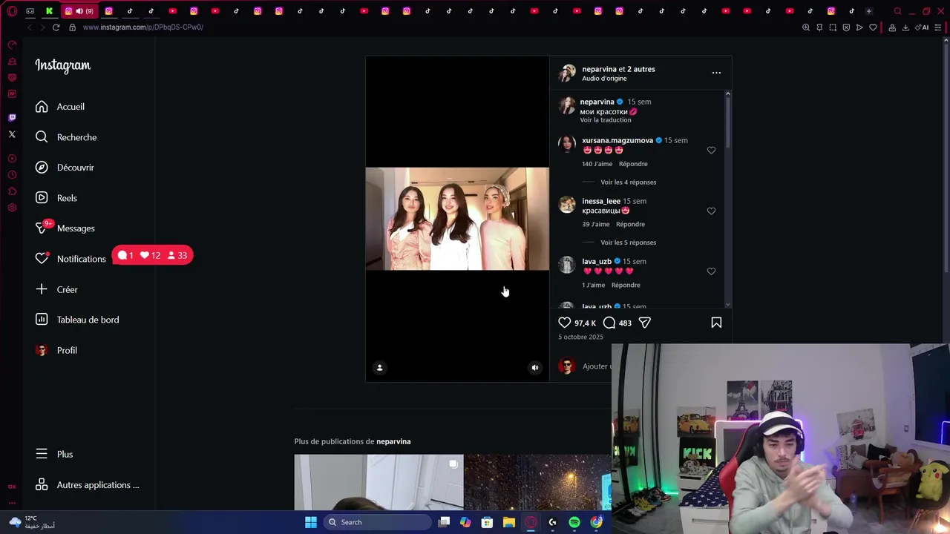Save the post with the bookmark icon

click(716, 323)
